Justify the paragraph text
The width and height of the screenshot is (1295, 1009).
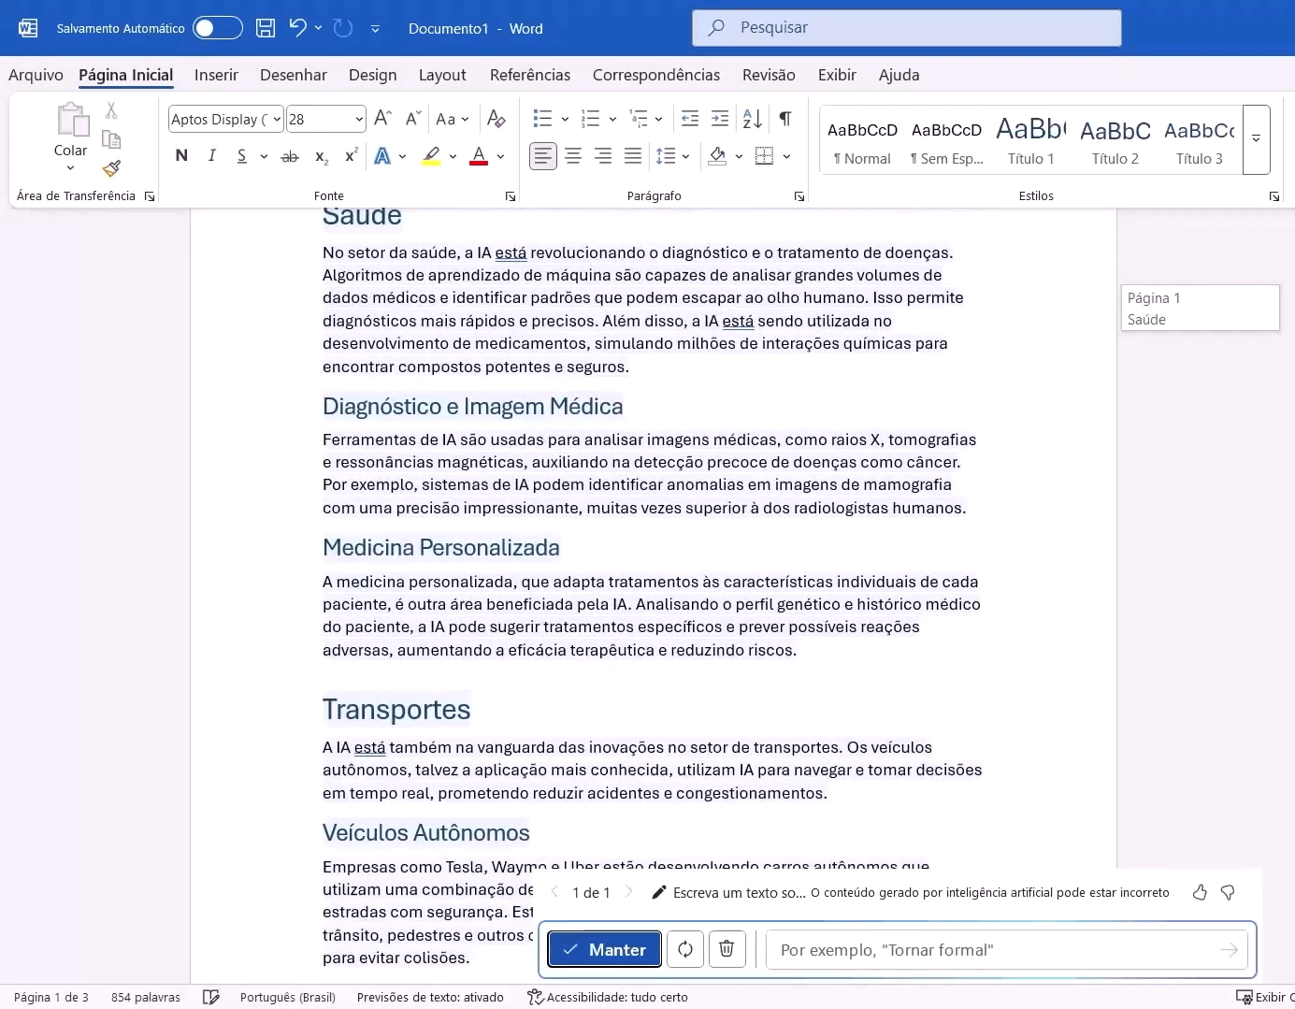(633, 156)
